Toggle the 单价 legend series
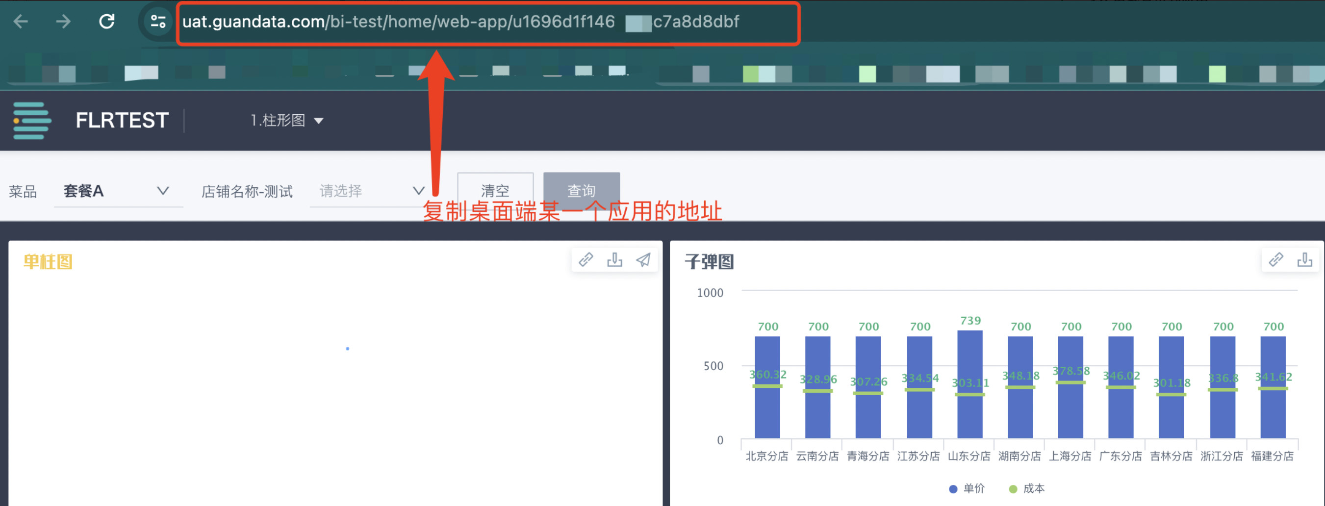 967,488
